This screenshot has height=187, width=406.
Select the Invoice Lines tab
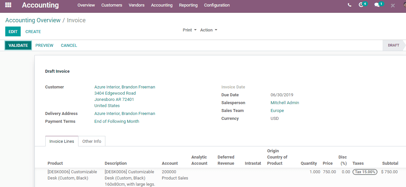point(62,141)
